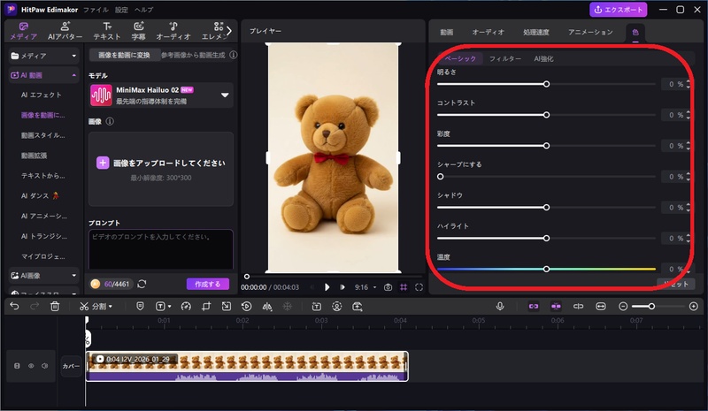
Task: Switch to 参考画像から動画生成 mode
Action: click(x=193, y=55)
